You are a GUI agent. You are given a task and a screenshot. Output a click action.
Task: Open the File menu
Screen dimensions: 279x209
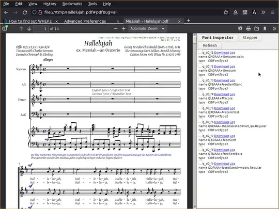[x=6, y=4]
